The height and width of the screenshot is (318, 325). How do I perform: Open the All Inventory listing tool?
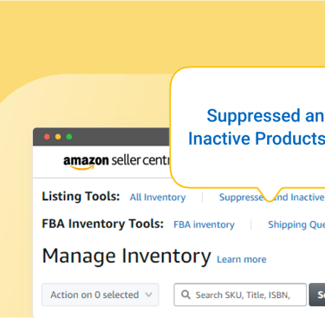point(158,198)
